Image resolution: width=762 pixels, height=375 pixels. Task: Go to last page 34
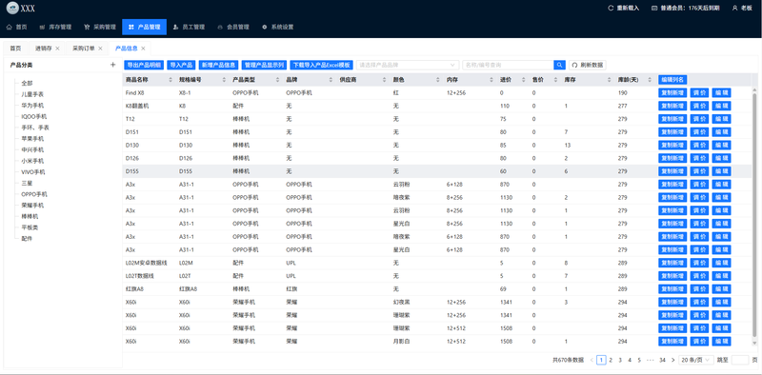click(662, 360)
